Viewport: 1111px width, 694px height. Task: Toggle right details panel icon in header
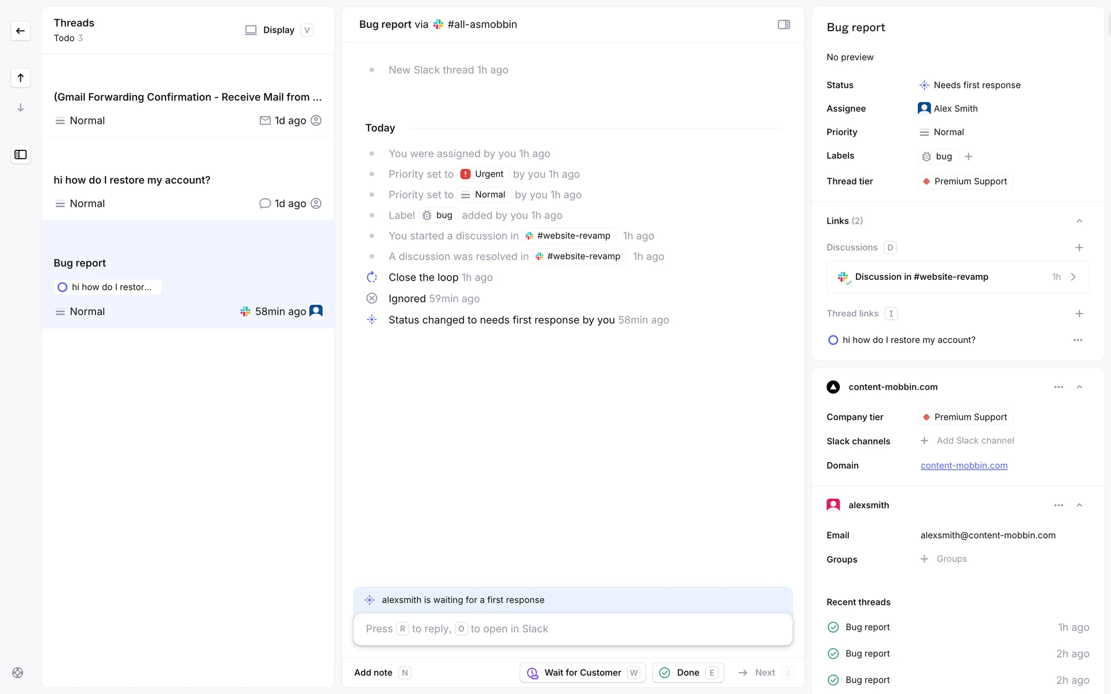(x=783, y=24)
